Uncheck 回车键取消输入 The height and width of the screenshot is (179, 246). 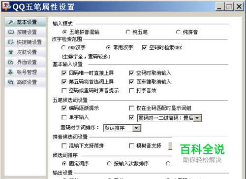coord(131,82)
